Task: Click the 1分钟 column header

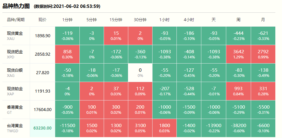Action: (x=67, y=20)
